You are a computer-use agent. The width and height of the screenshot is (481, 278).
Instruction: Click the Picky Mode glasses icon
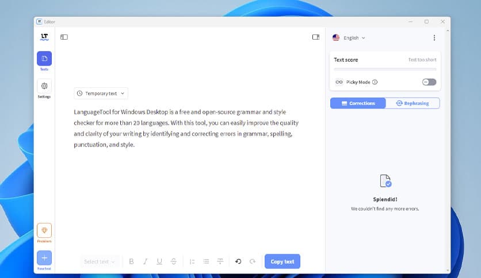(339, 82)
